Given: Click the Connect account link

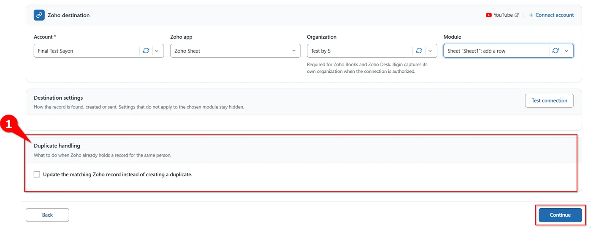Looking at the screenshot, I should [x=551, y=15].
